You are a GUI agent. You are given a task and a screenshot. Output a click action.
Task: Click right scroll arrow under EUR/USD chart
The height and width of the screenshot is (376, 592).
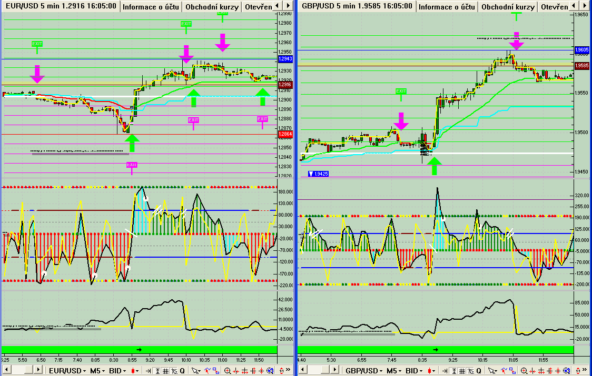tap(38, 370)
